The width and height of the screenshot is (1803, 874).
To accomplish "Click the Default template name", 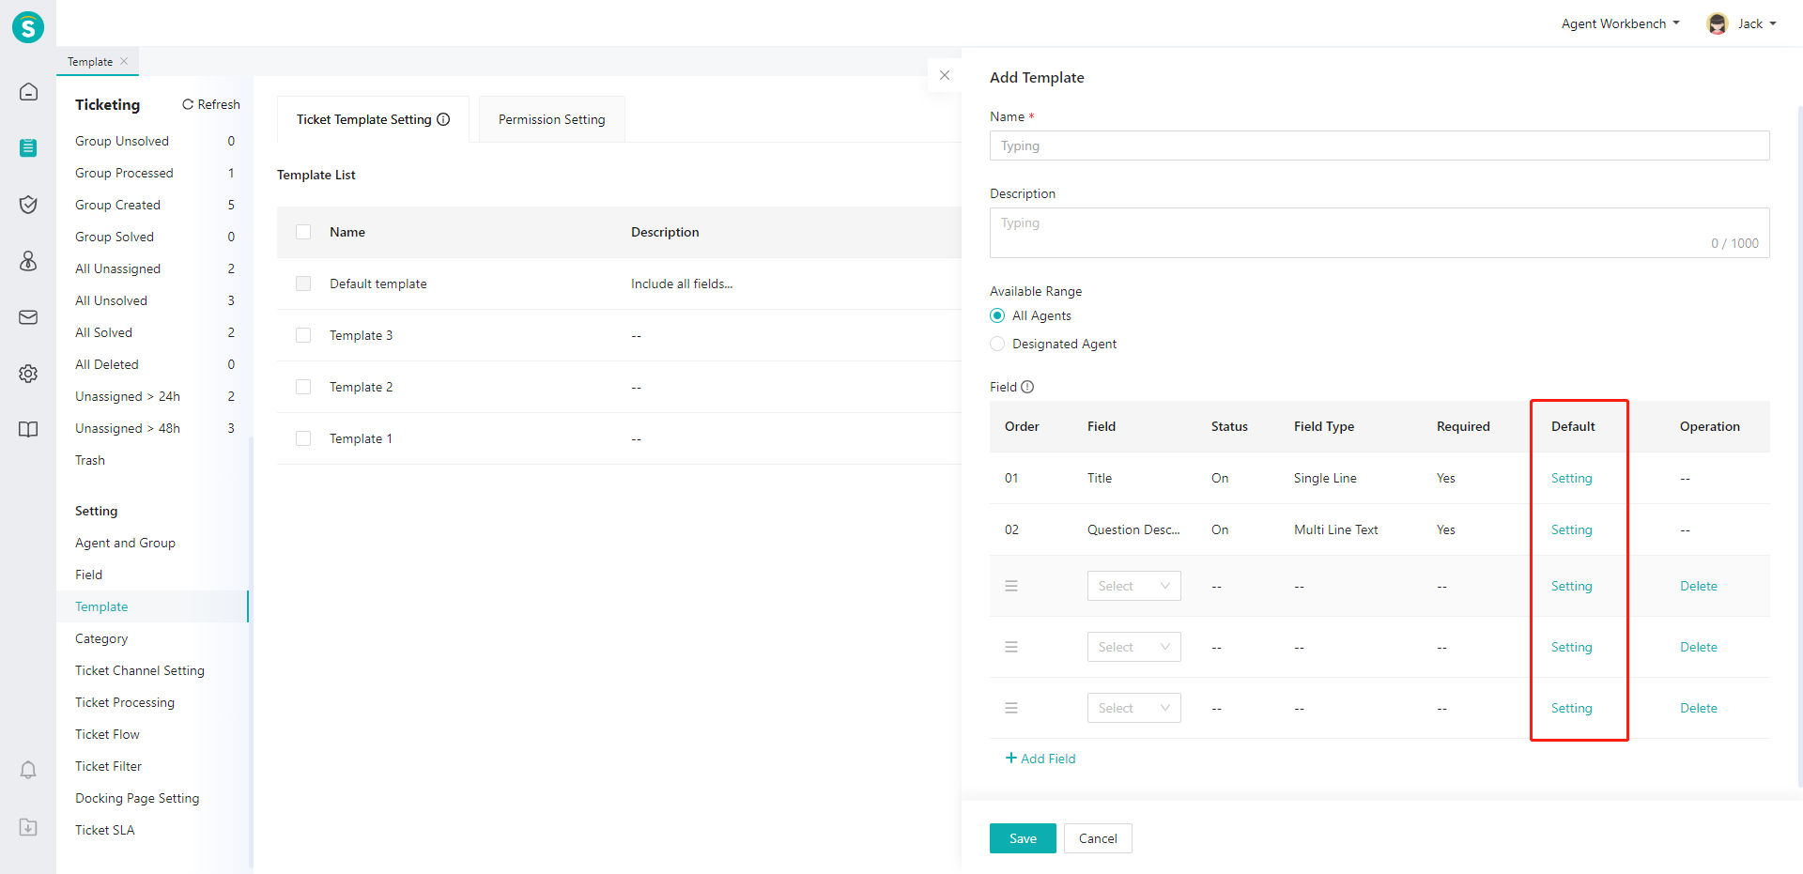I will click(x=378, y=284).
